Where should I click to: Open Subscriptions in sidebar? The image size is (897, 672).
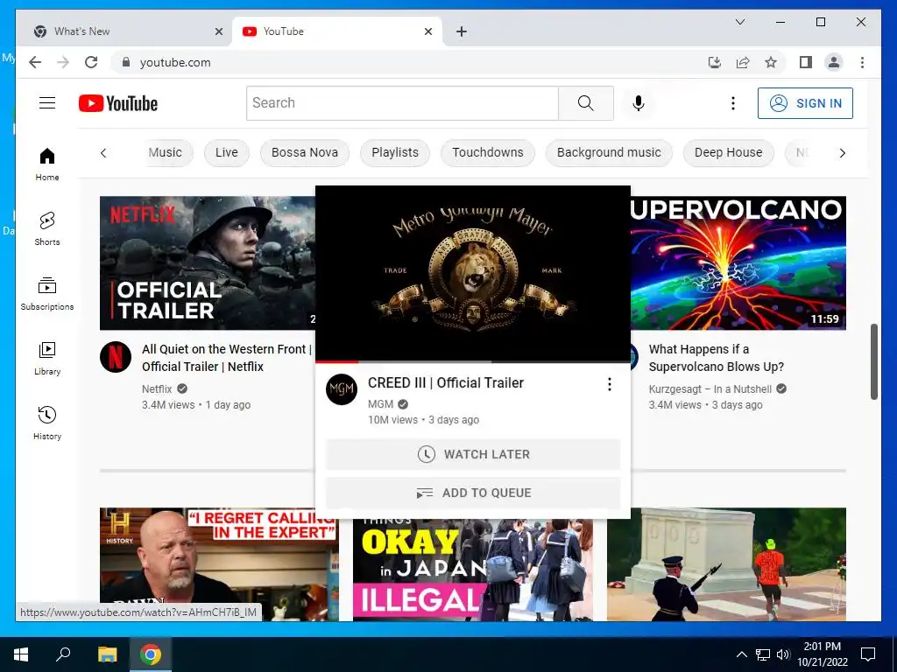click(47, 294)
